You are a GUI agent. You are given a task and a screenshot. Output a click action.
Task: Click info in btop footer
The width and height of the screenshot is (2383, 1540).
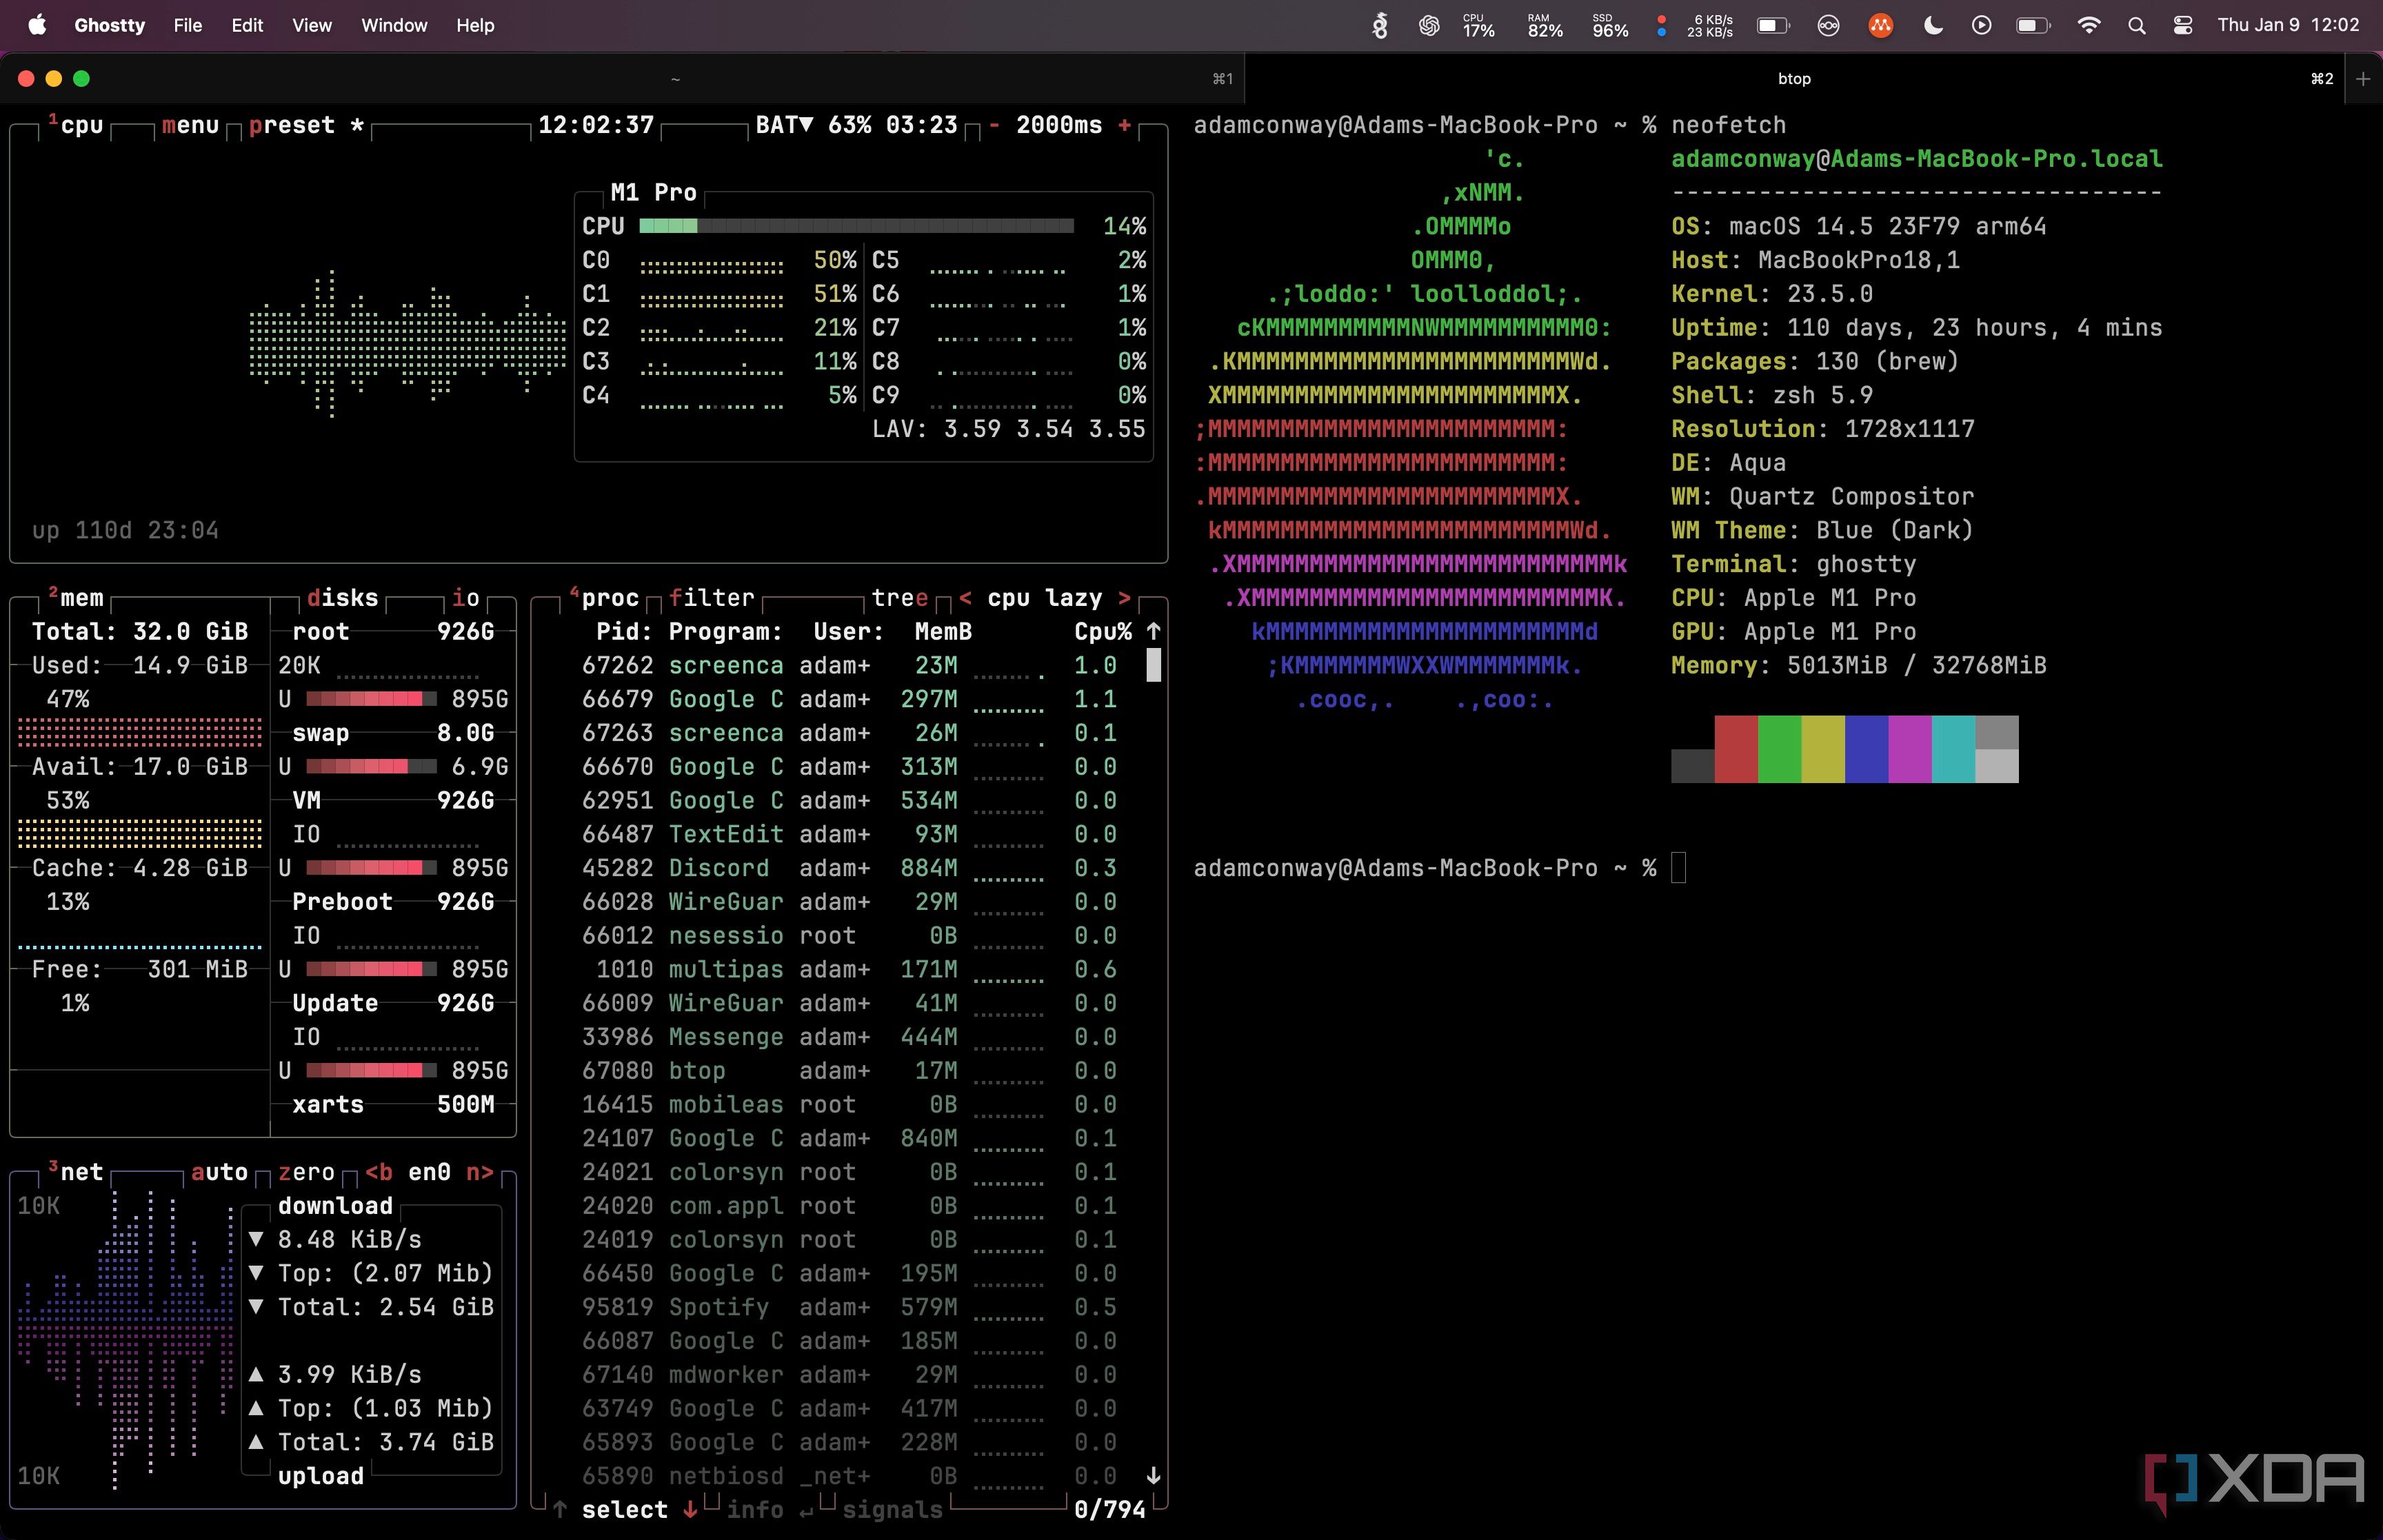coord(755,1509)
